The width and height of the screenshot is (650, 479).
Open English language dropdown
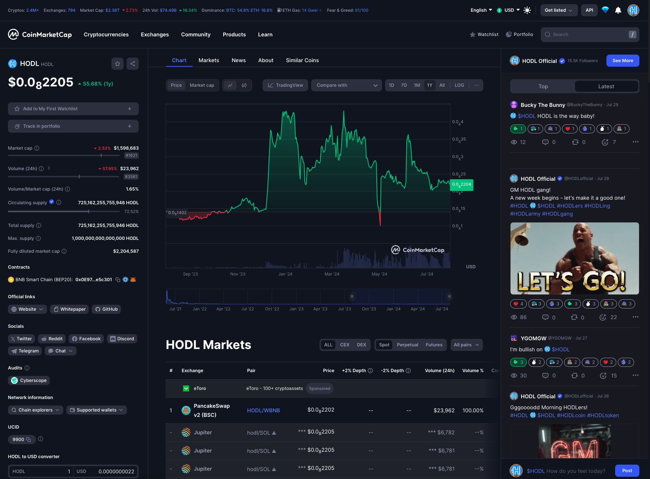pos(481,10)
